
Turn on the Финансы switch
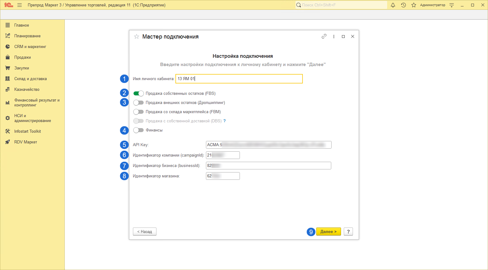point(138,130)
